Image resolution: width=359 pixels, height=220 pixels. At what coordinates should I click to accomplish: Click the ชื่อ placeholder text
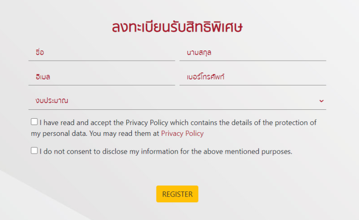(40, 52)
